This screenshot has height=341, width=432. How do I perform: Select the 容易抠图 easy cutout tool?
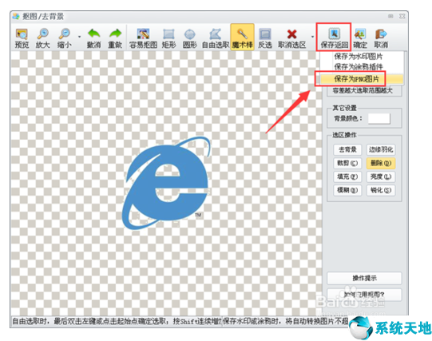click(143, 38)
